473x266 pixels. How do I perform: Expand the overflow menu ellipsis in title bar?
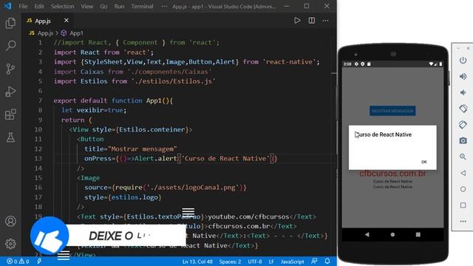click(x=164, y=7)
